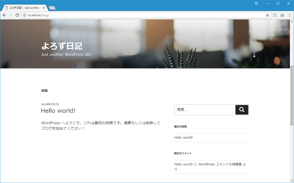294x183 pixels.
Task: Click the 検索 search input field
Action: (x=205, y=110)
